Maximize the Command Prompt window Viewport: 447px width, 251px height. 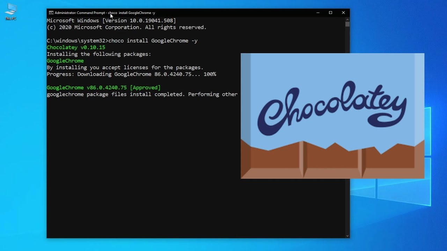[x=330, y=13]
